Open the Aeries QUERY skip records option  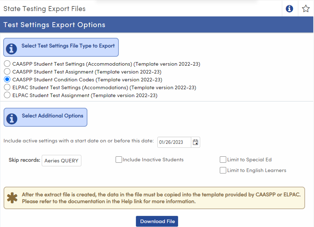click(x=61, y=161)
